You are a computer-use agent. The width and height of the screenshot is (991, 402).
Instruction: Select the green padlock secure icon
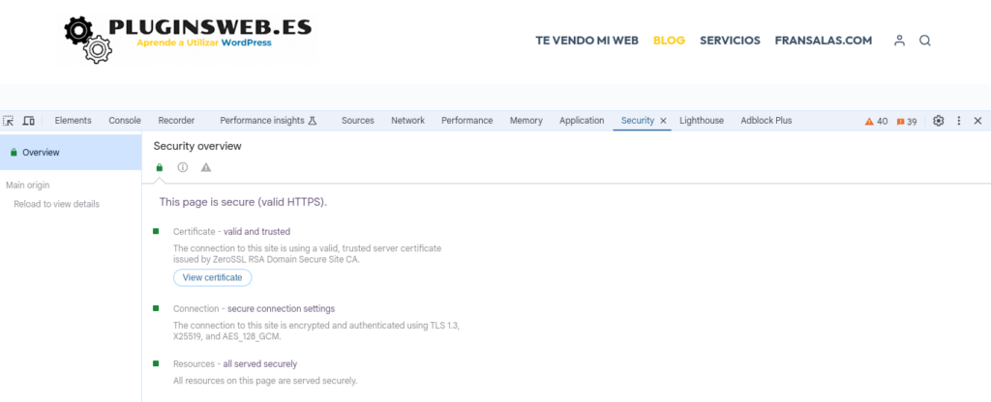[160, 167]
